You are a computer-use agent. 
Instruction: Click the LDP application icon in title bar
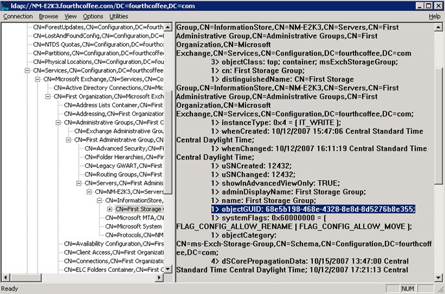coord(5,6)
